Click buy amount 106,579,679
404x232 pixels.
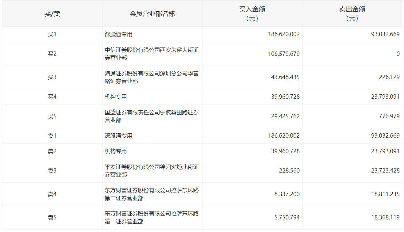[283, 54]
